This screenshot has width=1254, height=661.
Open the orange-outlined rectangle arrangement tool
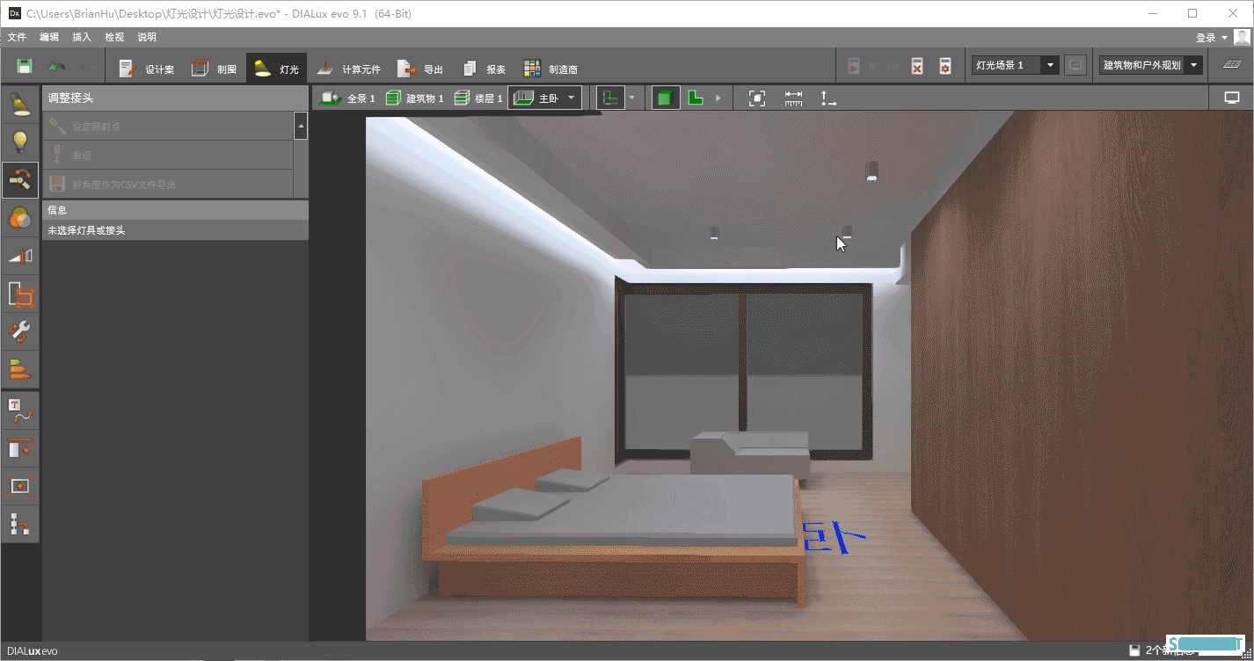click(x=20, y=294)
